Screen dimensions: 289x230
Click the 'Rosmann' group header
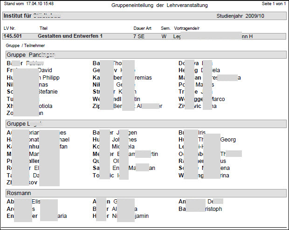pos(146,193)
